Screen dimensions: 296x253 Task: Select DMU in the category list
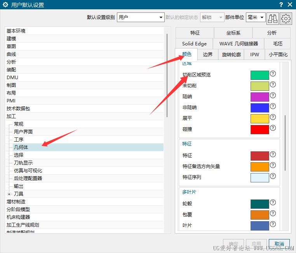click(x=84, y=78)
